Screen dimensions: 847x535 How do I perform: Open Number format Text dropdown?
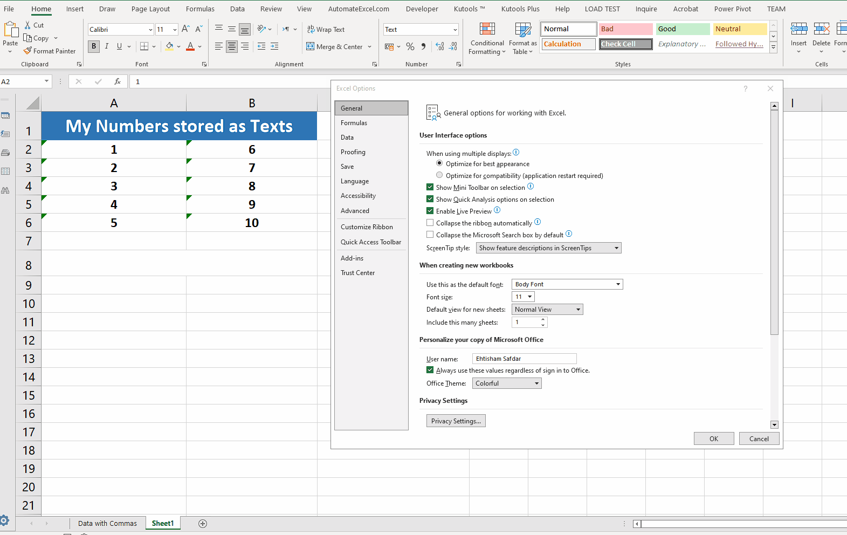455,30
